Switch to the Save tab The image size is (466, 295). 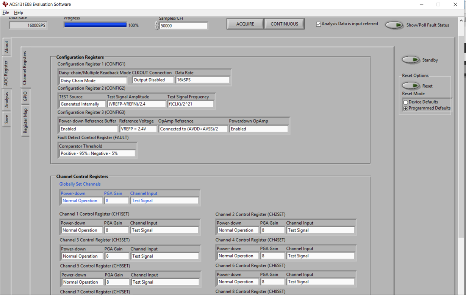point(6,119)
